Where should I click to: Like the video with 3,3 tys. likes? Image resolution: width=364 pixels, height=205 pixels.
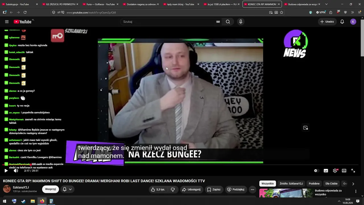[x=158, y=189]
